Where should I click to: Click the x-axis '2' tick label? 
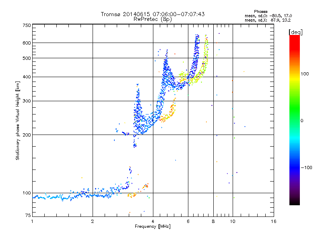pos(93,221)
